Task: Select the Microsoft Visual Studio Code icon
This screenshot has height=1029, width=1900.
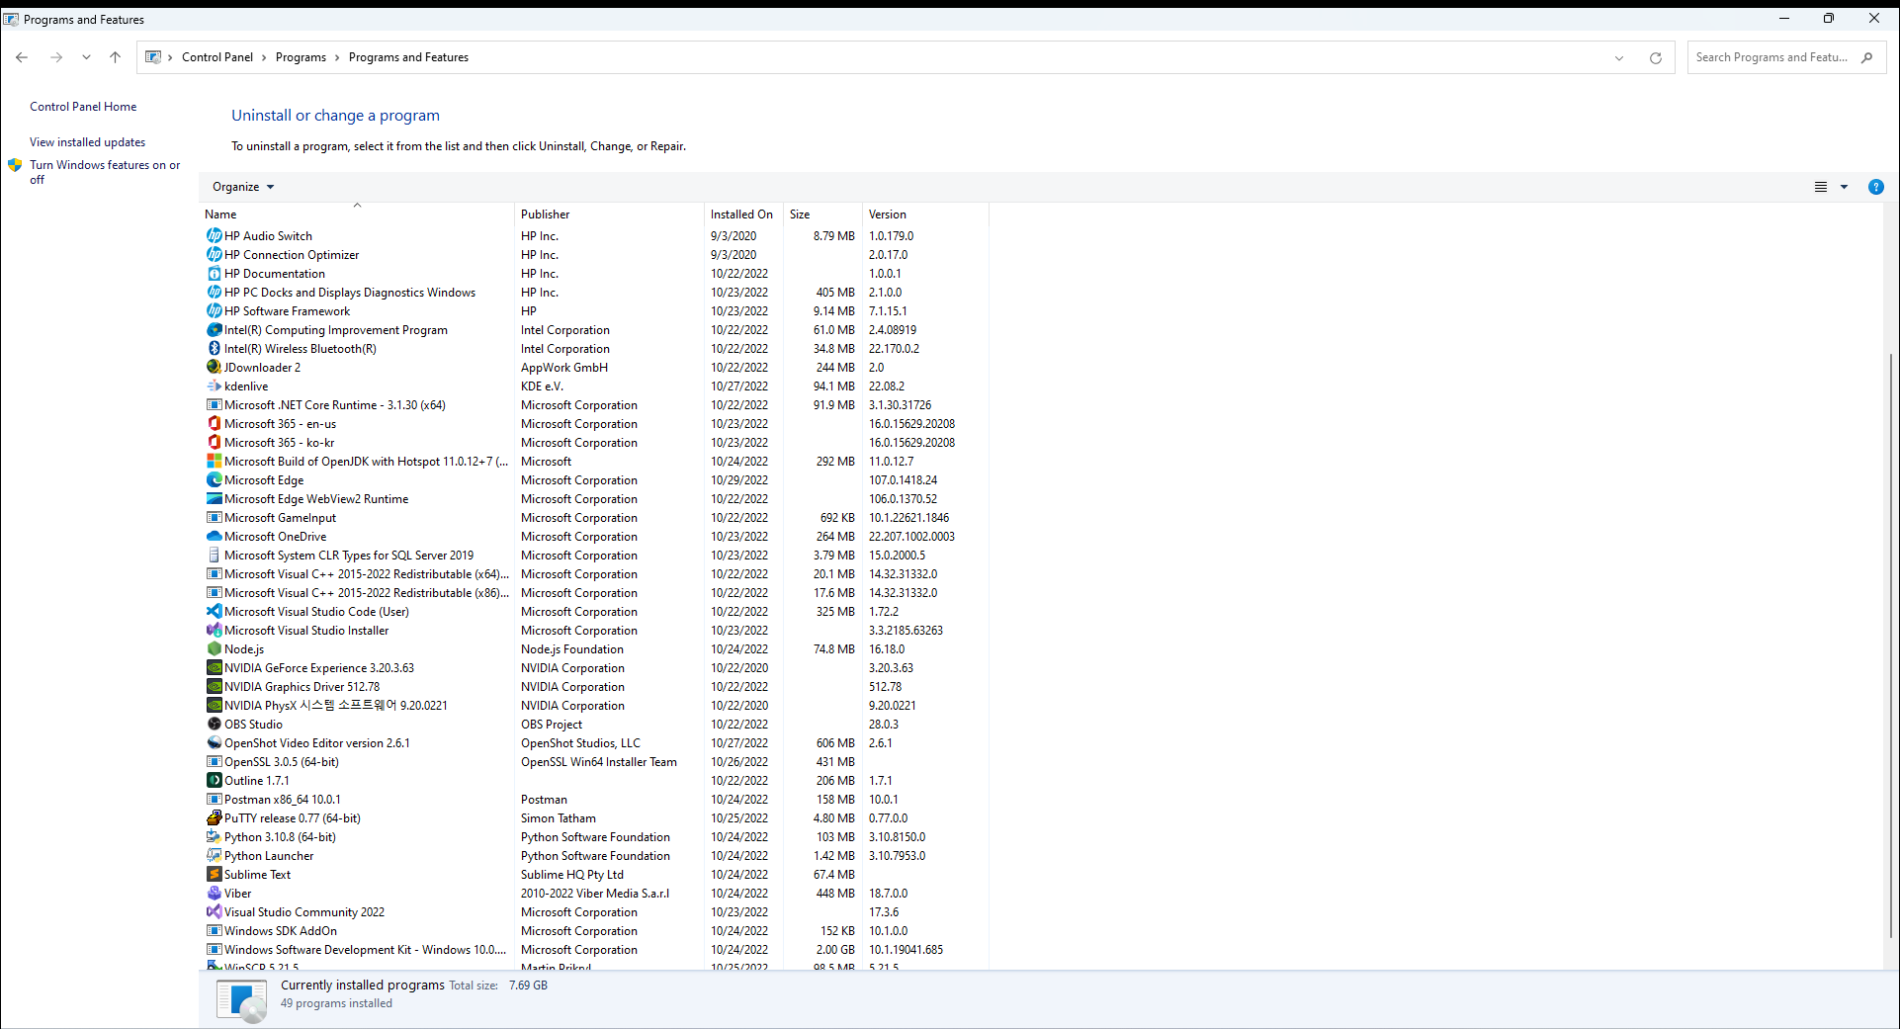Action: click(215, 611)
